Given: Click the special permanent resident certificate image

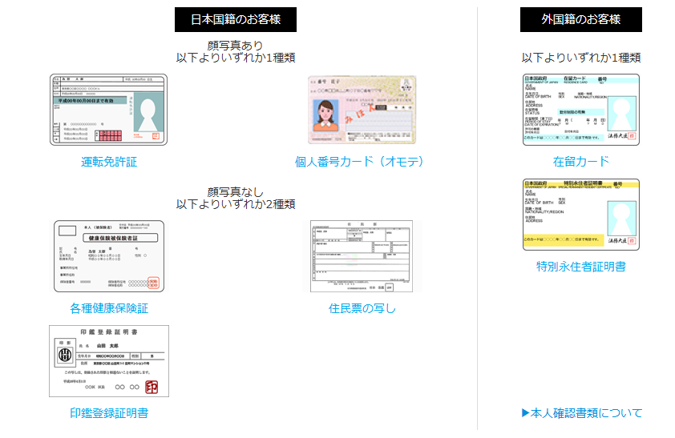Looking at the screenshot, I should (581, 215).
